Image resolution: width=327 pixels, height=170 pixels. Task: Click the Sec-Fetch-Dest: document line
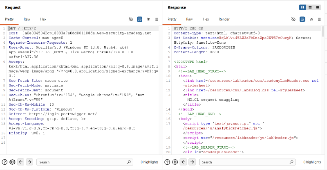(36, 90)
